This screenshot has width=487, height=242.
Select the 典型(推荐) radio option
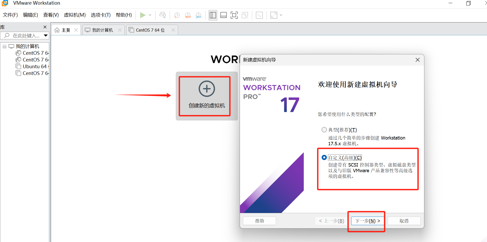[x=324, y=130]
